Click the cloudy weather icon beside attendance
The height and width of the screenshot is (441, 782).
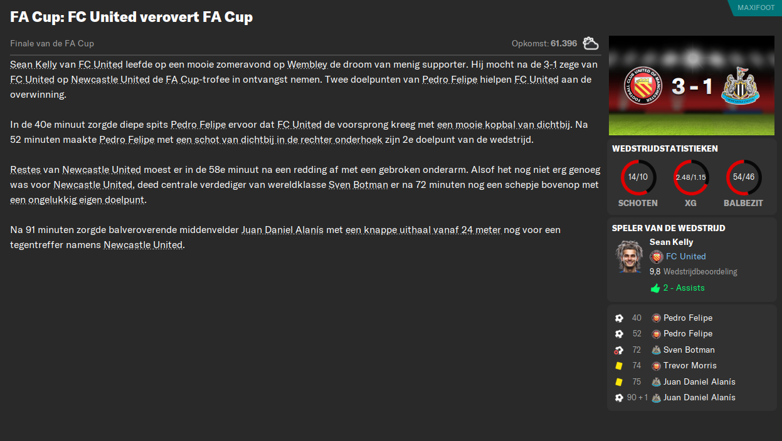(590, 43)
